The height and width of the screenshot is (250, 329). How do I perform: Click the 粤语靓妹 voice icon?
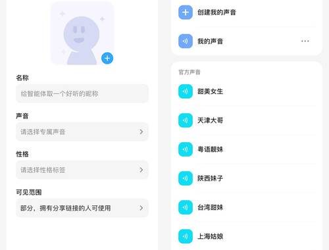[186, 149]
